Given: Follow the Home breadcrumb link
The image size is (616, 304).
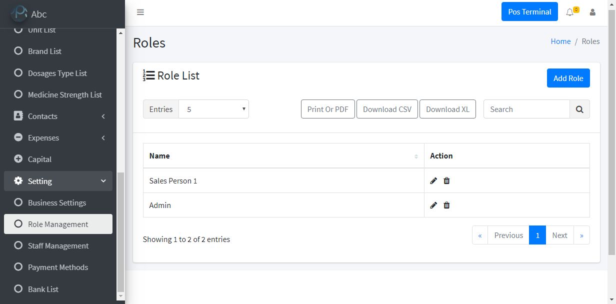Looking at the screenshot, I should tap(560, 41).
